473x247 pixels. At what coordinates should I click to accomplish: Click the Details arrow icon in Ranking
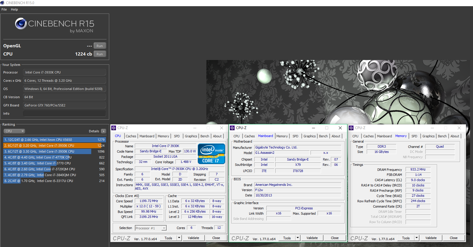[x=103, y=131]
